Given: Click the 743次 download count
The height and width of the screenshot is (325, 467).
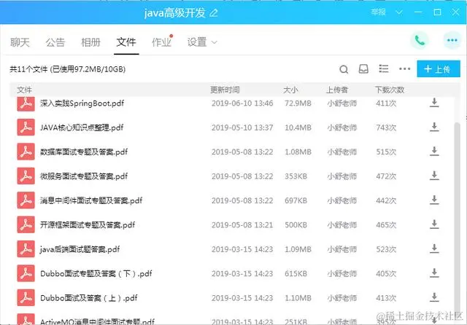Looking at the screenshot, I should click(x=386, y=128).
